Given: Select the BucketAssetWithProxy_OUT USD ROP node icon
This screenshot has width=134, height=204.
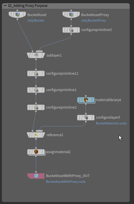Looking at the screenshot, I should pos(36,176).
